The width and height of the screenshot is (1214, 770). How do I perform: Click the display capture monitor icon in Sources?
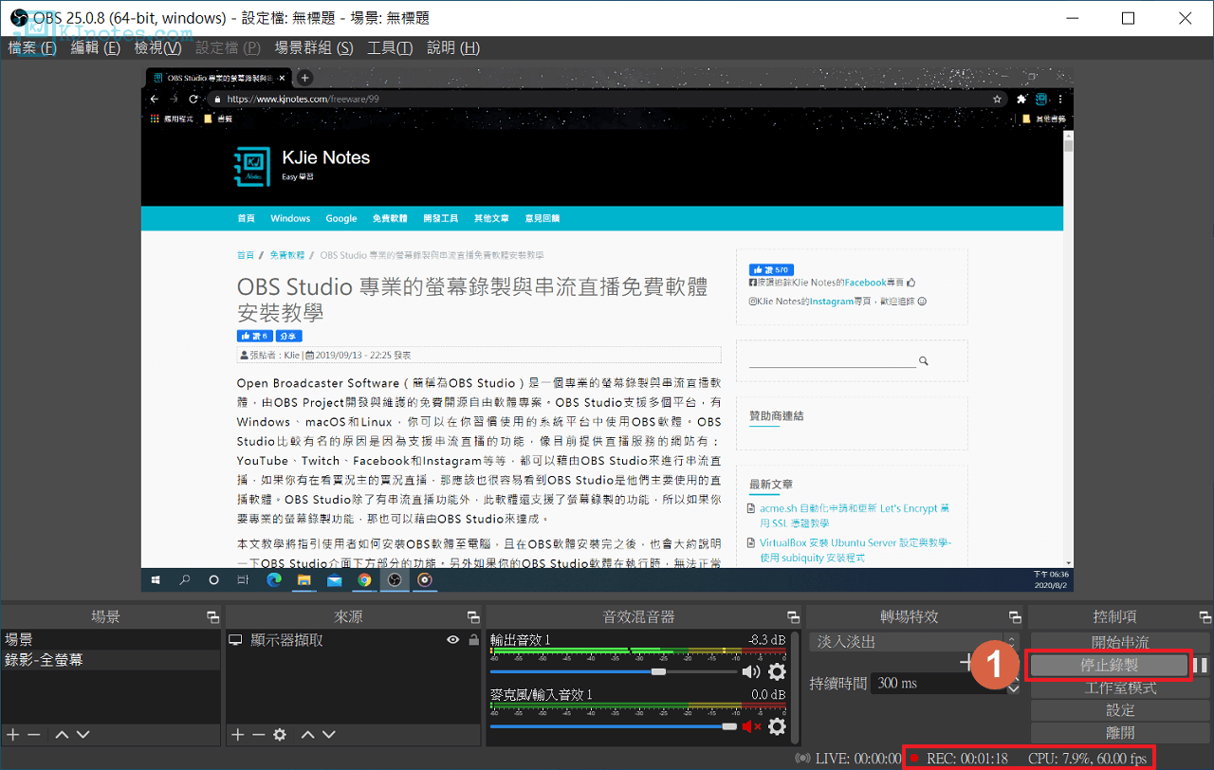pyautogui.click(x=236, y=640)
